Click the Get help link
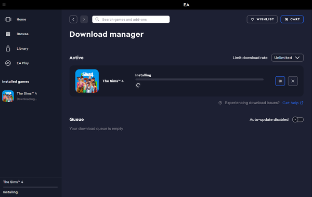The width and height of the screenshot is (312, 197). [x=293, y=103]
